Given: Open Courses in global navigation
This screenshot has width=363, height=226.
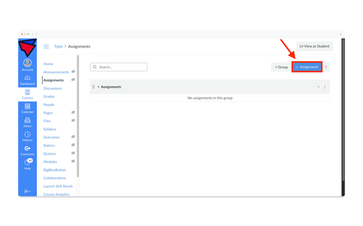Looking at the screenshot, I should (27, 94).
